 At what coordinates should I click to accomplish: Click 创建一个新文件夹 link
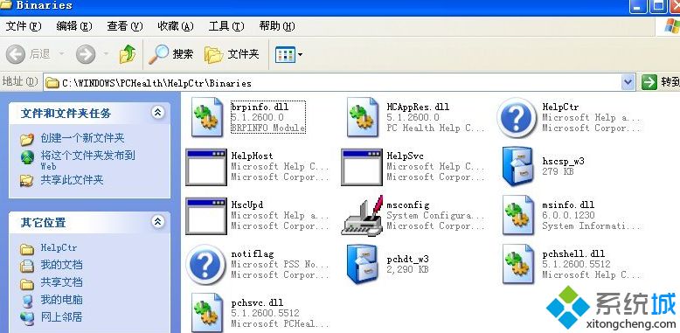82,138
